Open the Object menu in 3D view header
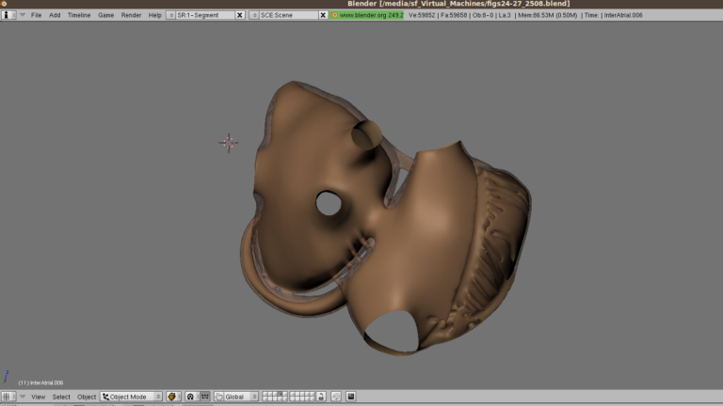The image size is (723, 406). (x=87, y=397)
